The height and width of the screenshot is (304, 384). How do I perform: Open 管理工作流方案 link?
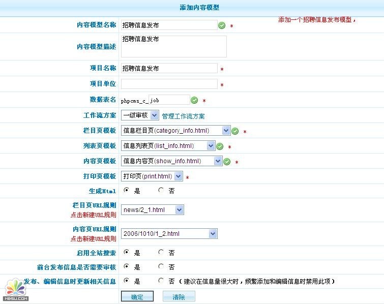(x=183, y=116)
